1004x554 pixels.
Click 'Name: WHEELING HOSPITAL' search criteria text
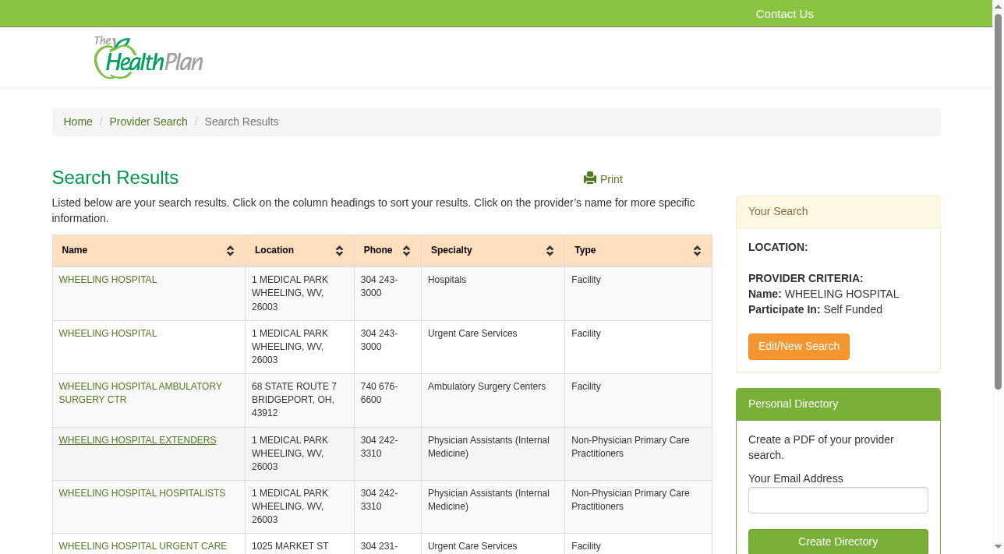click(823, 294)
